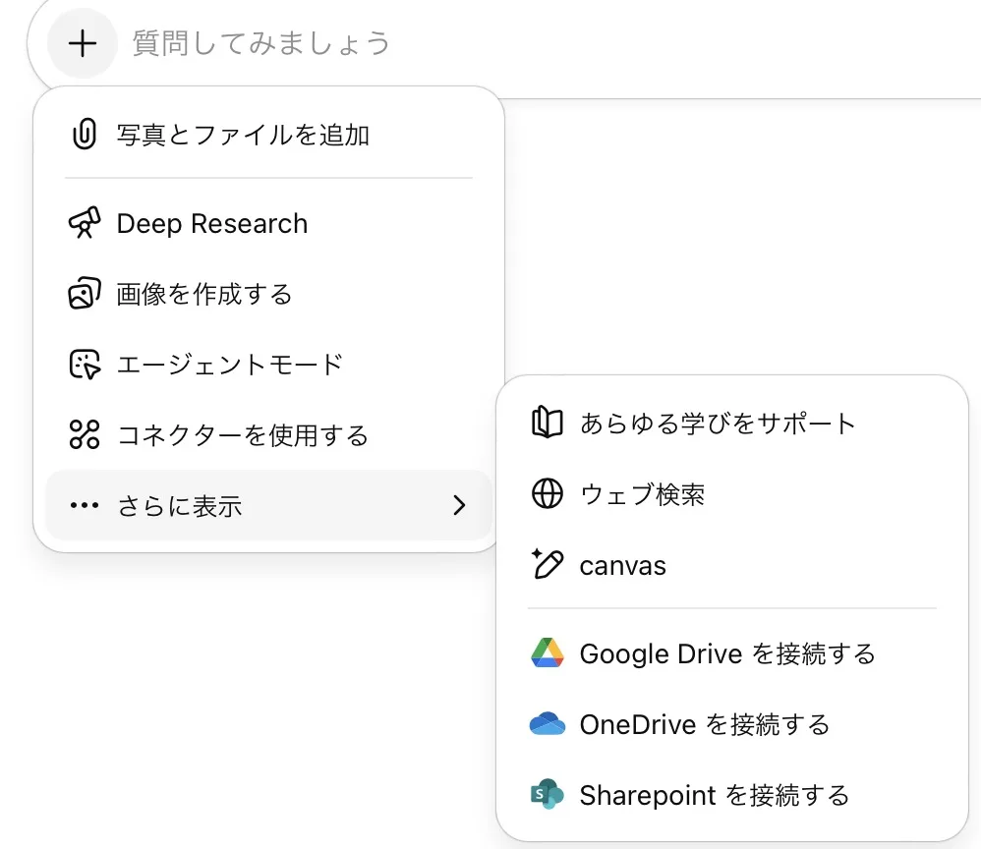Viewport: 981px width, 849px height.
Task: Click the Deep Research telescope icon
Action: pyautogui.click(x=85, y=224)
